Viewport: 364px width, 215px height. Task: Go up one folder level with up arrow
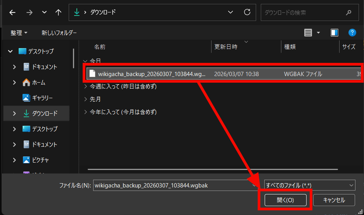click(x=58, y=12)
